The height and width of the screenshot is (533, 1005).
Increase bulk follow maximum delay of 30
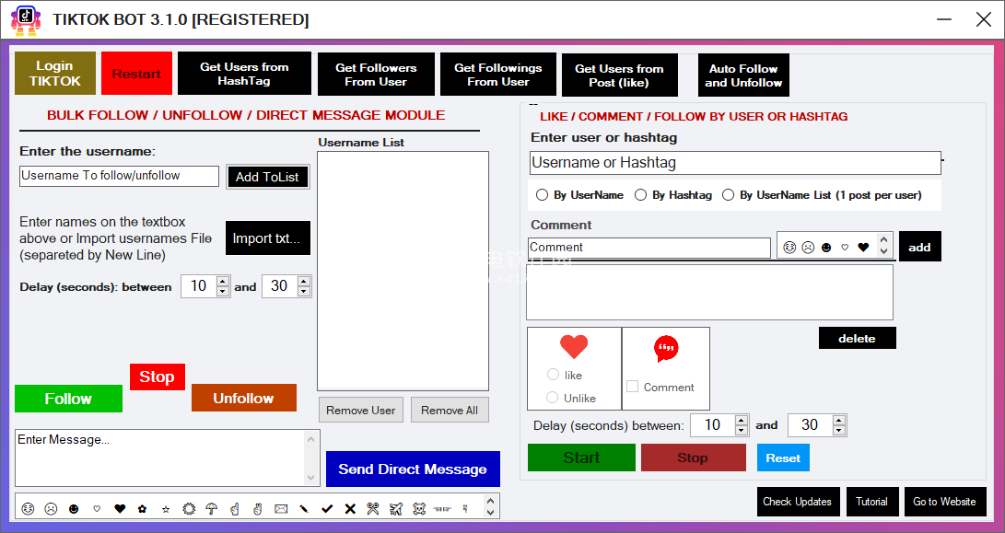(305, 281)
